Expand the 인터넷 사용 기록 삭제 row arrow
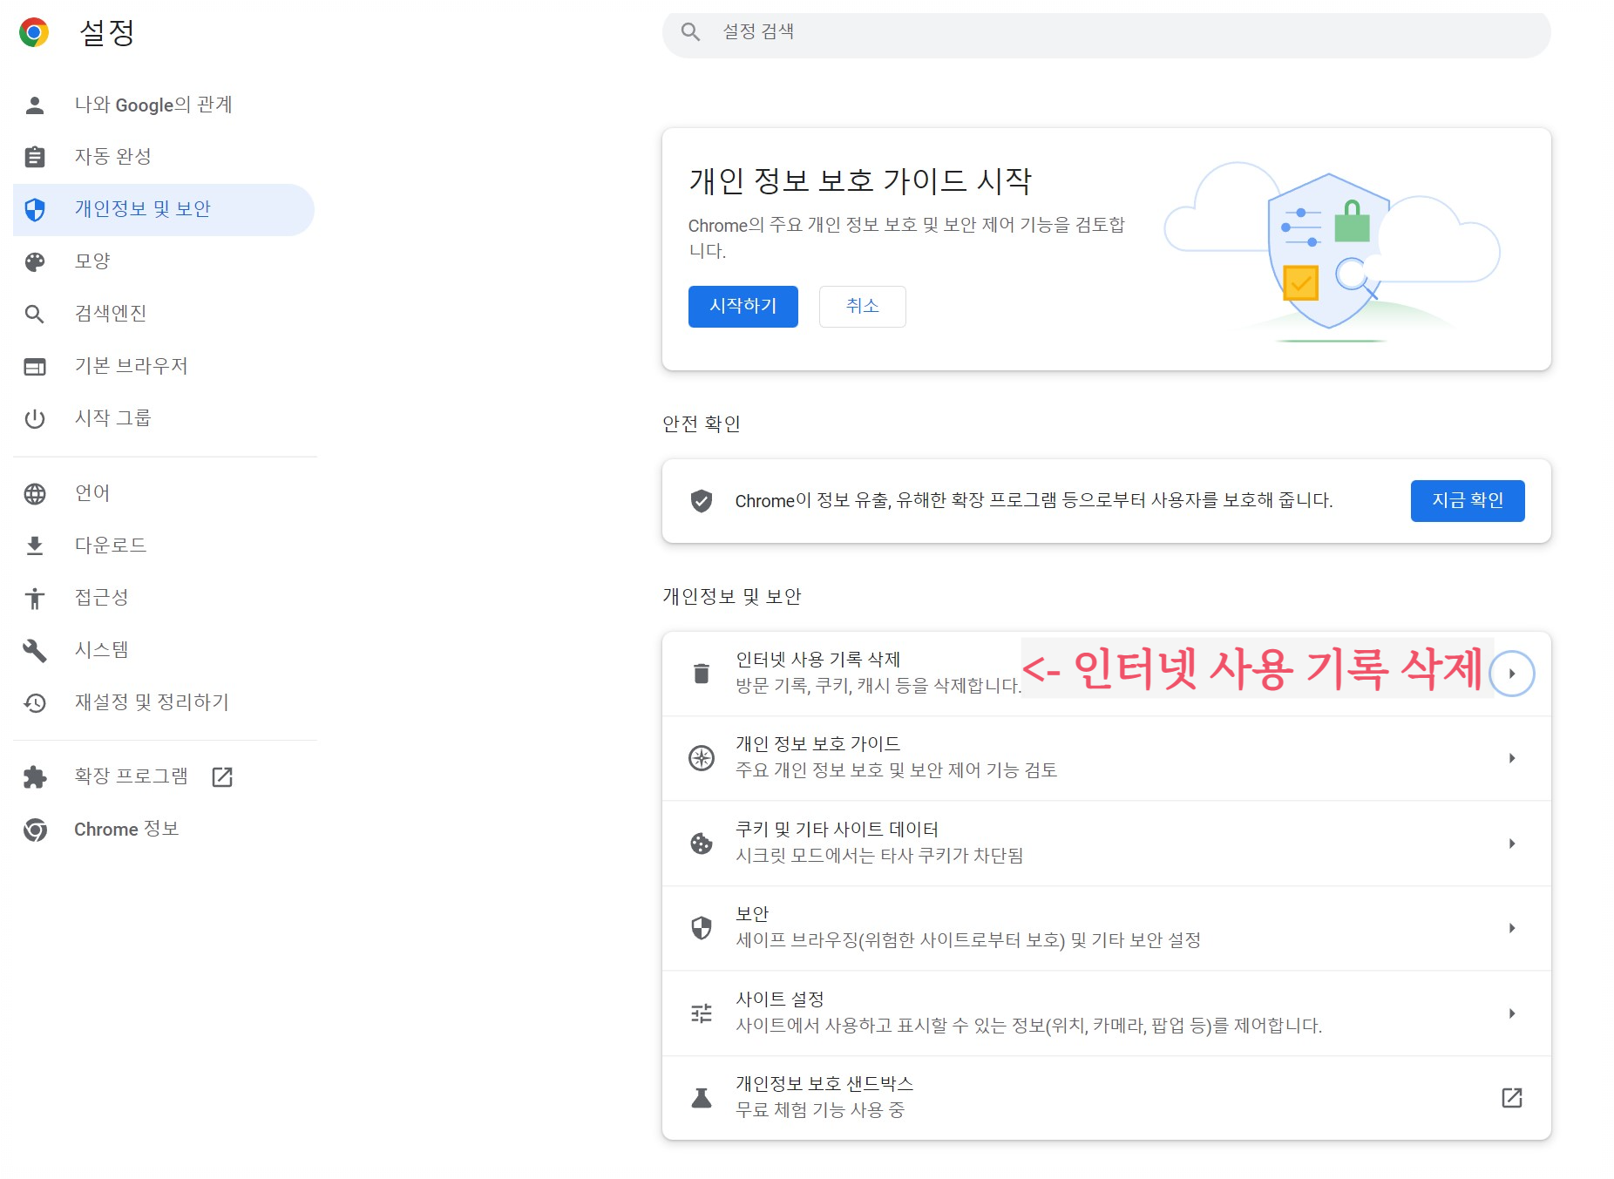The image size is (1614, 1179). (x=1512, y=674)
